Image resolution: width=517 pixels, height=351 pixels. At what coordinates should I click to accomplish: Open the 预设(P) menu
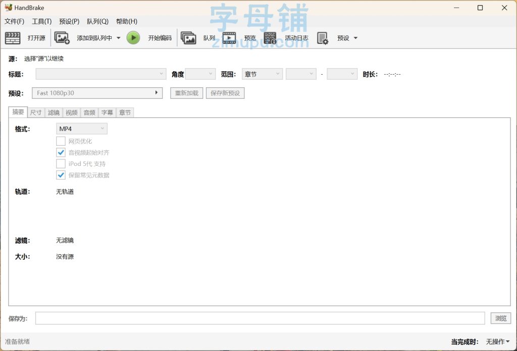(69, 21)
